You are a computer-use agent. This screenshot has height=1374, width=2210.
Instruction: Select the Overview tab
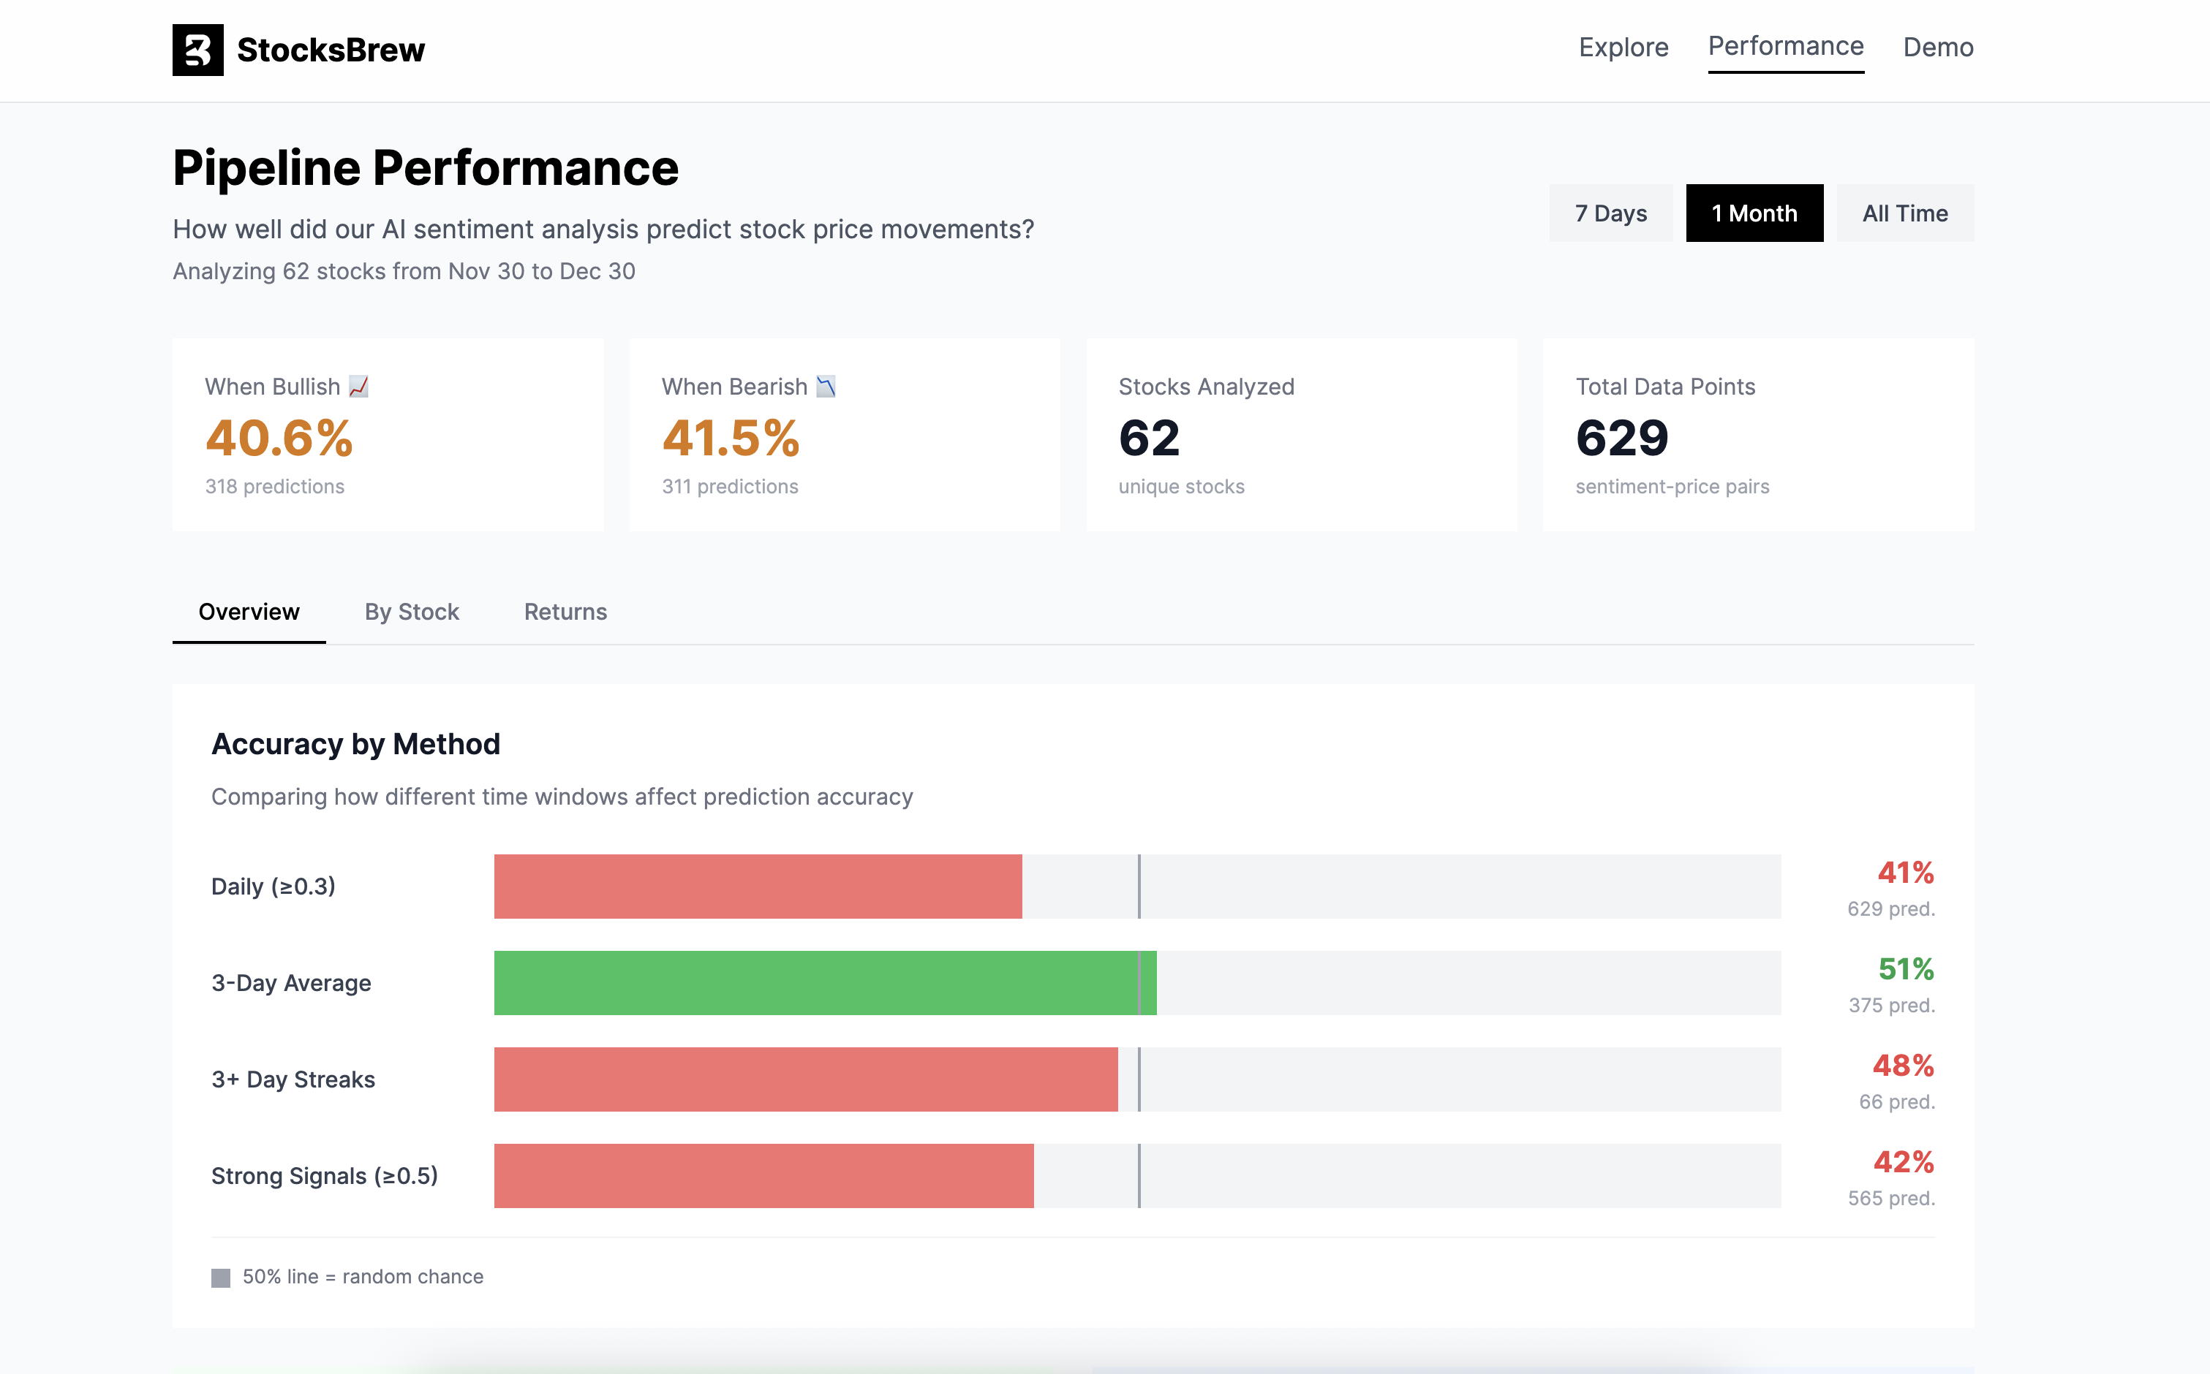(x=249, y=612)
